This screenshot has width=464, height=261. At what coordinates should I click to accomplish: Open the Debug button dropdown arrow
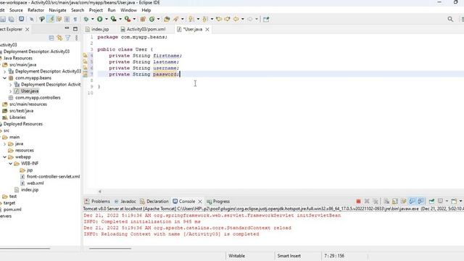coord(93,19)
